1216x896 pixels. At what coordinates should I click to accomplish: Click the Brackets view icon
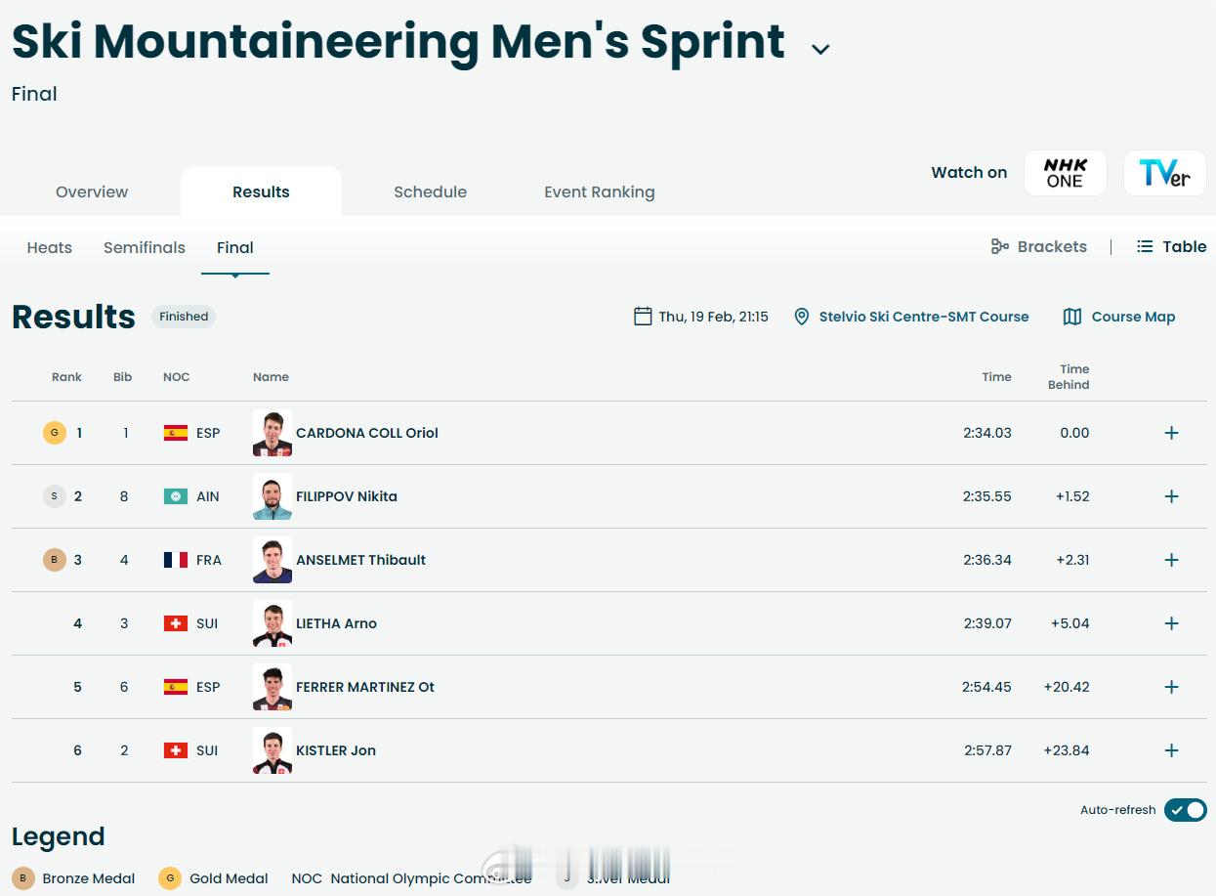click(999, 246)
